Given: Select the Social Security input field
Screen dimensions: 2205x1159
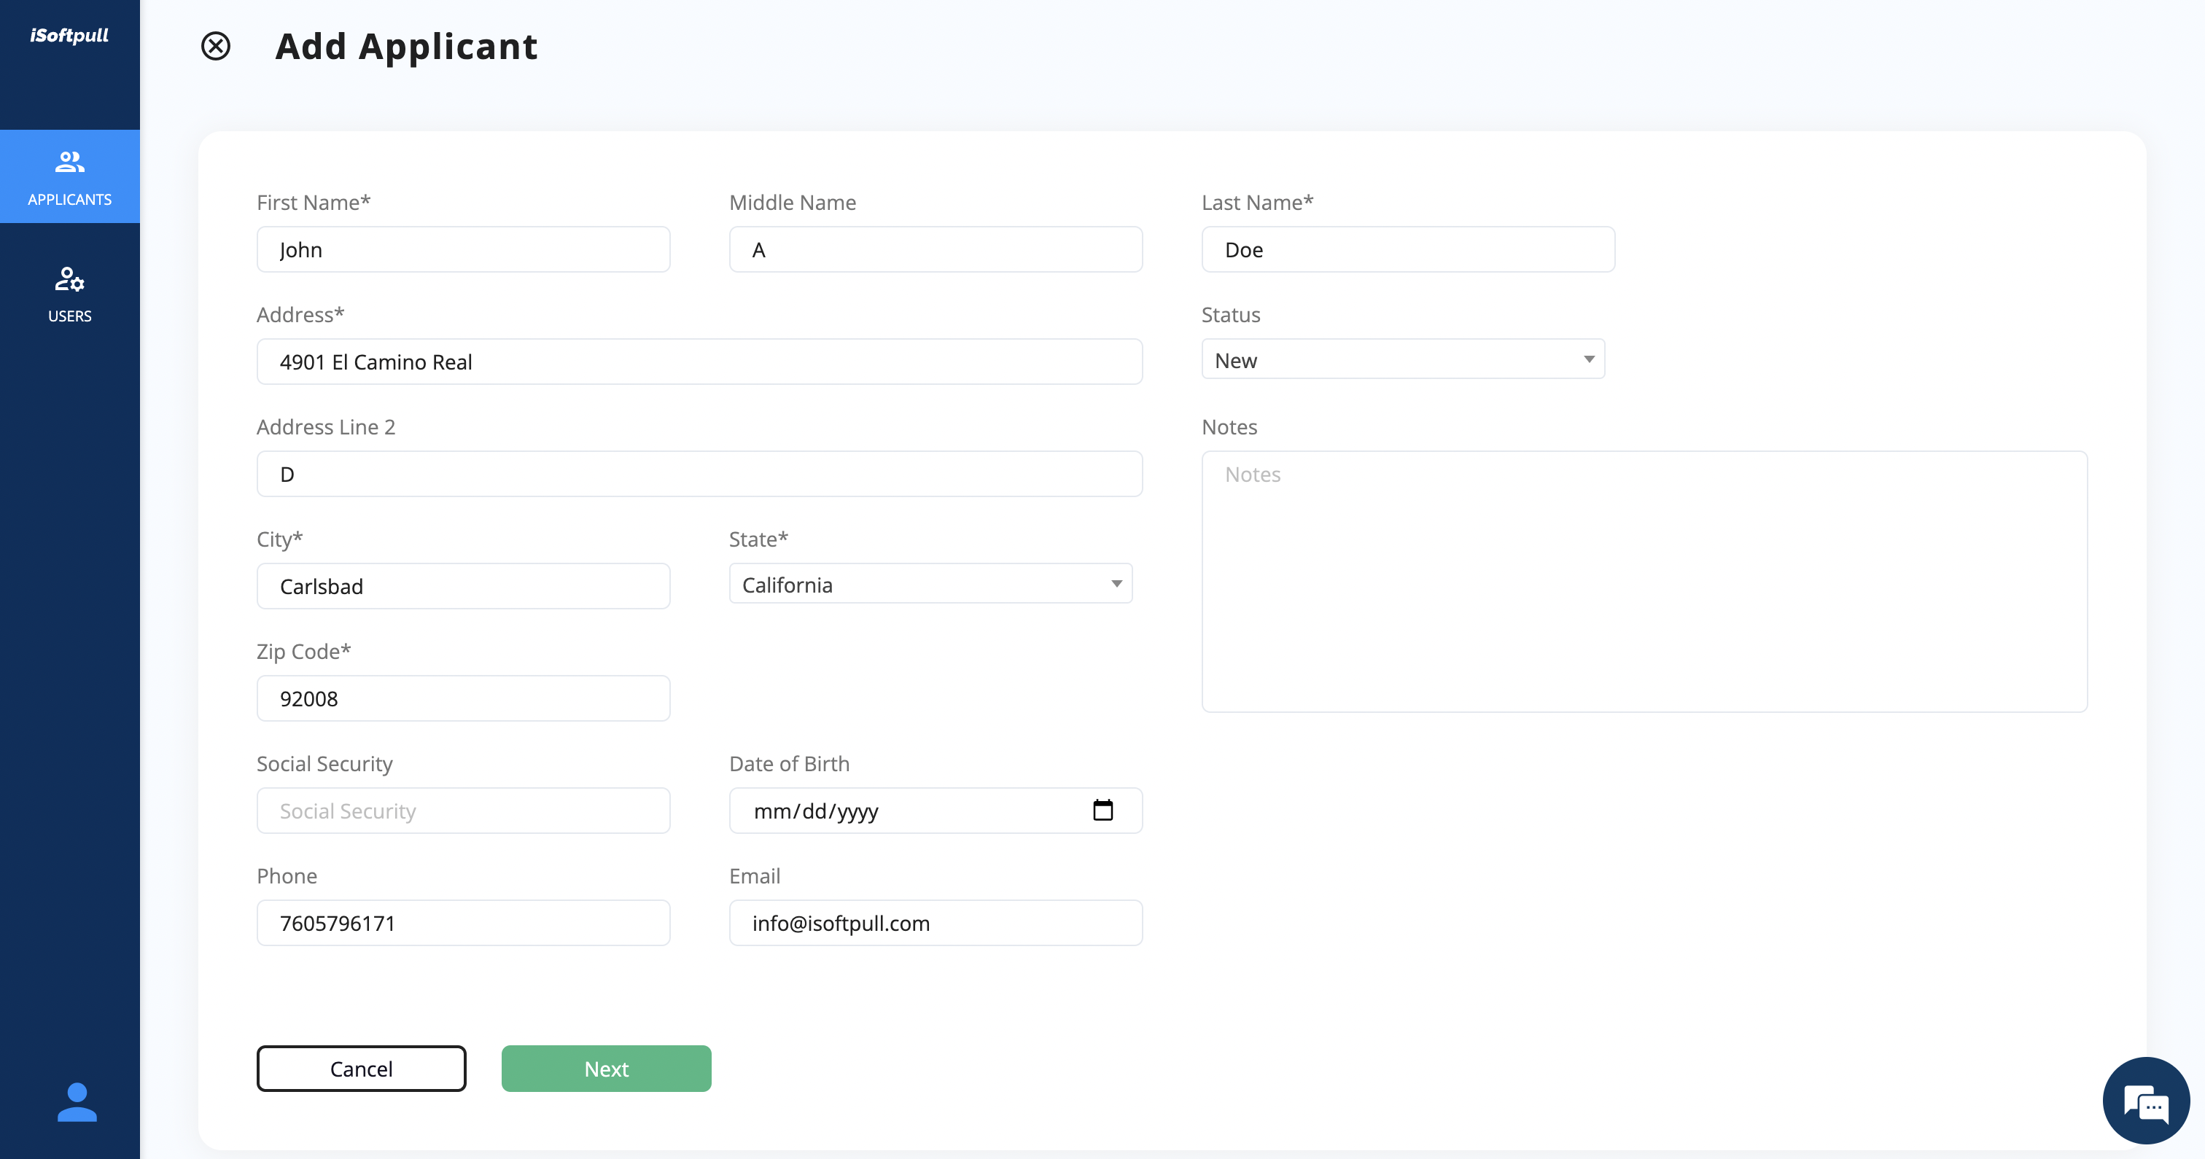Looking at the screenshot, I should pos(462,810).
